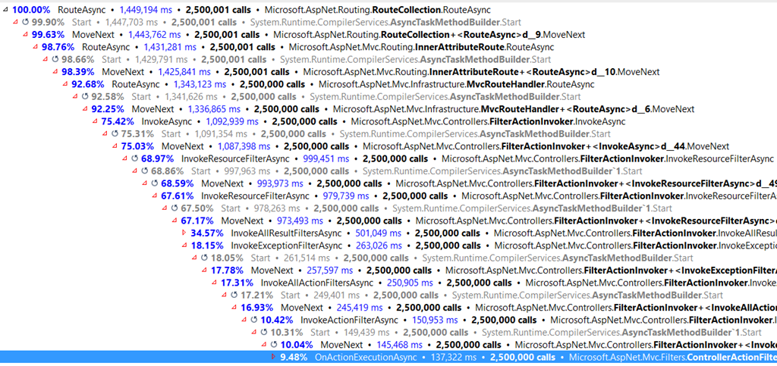Screen dimensions: 777x366
Task: Collapse the 17.78% MoveNext node
Action: (203, 271)
